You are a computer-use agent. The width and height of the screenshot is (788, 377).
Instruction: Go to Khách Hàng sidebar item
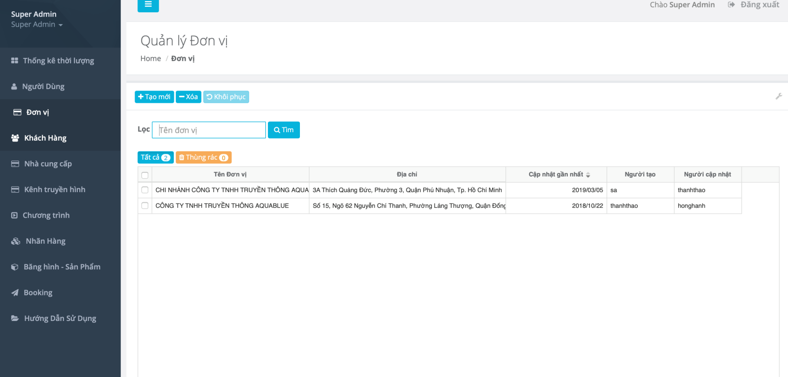(x=45, y=138)
